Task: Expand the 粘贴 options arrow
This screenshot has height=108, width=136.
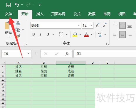Action: click(9, 37)
